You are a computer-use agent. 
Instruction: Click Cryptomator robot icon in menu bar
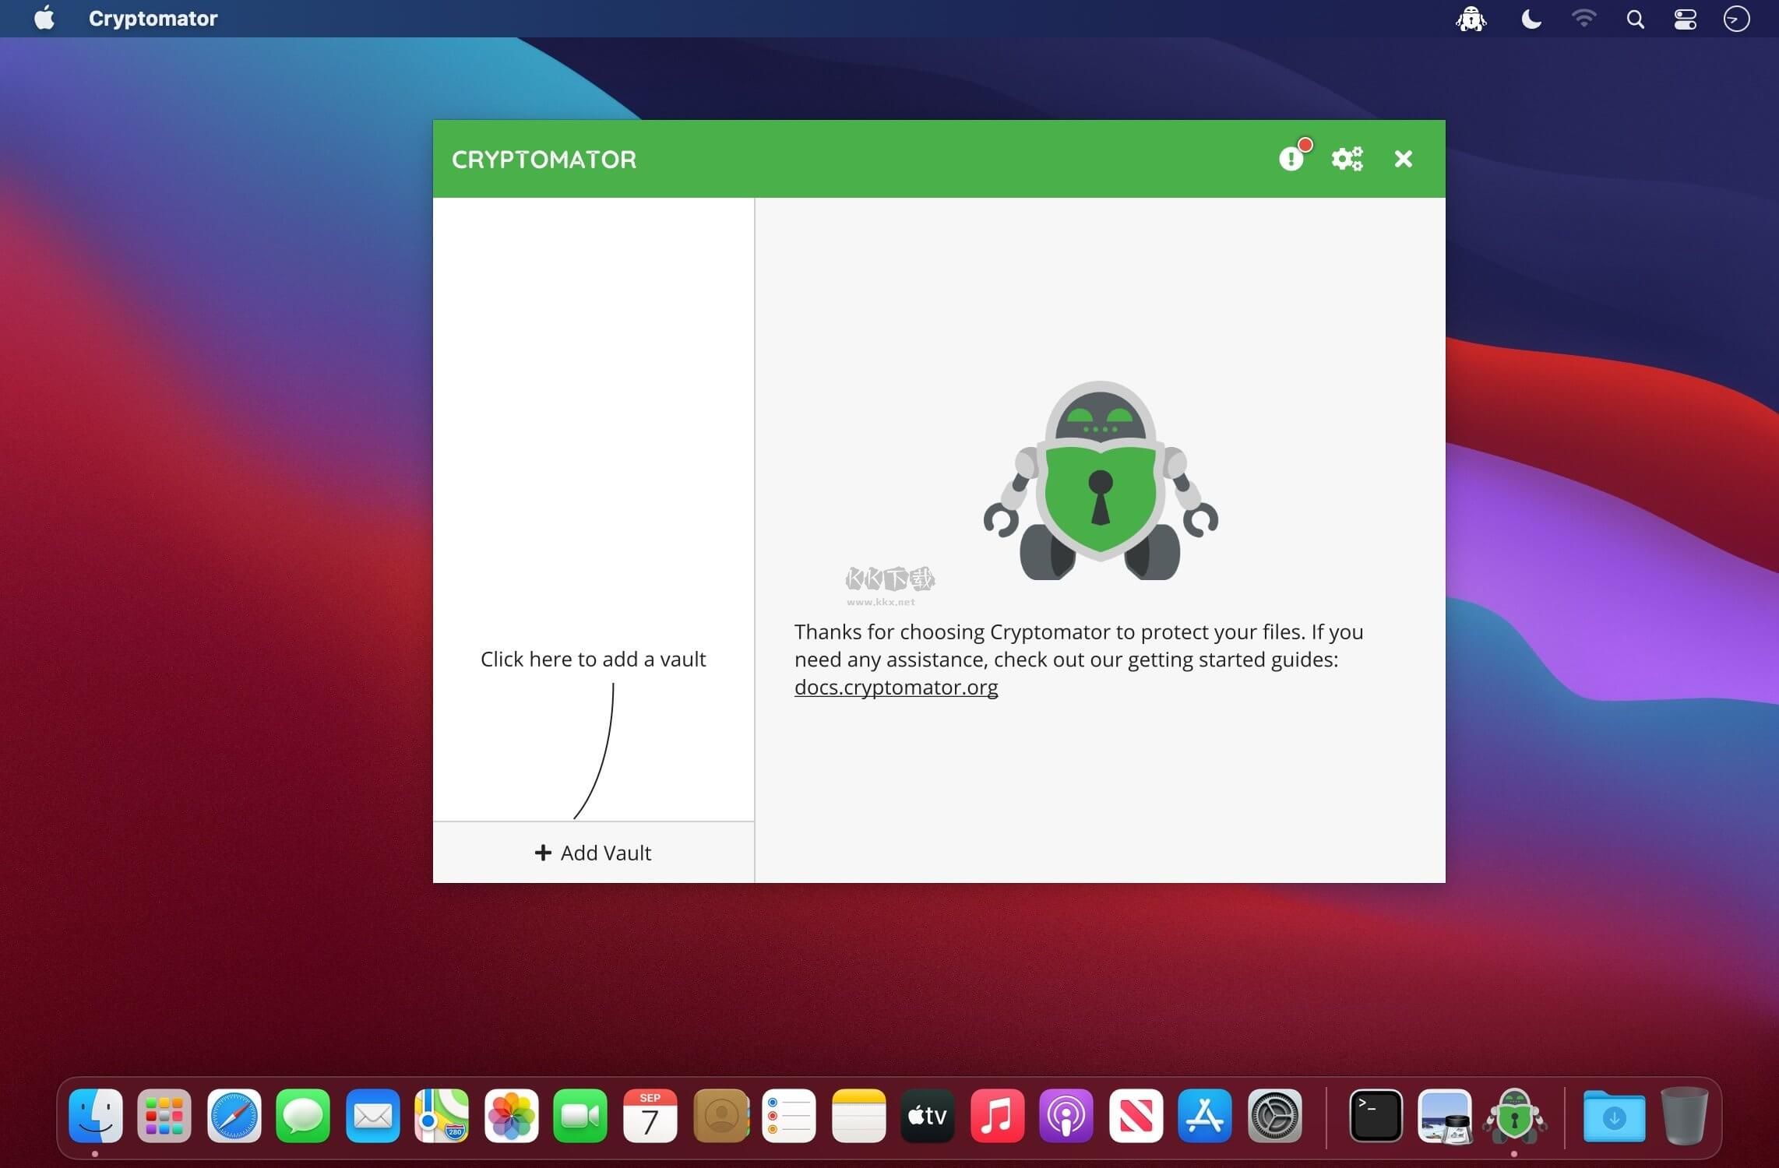(1471, 19)
